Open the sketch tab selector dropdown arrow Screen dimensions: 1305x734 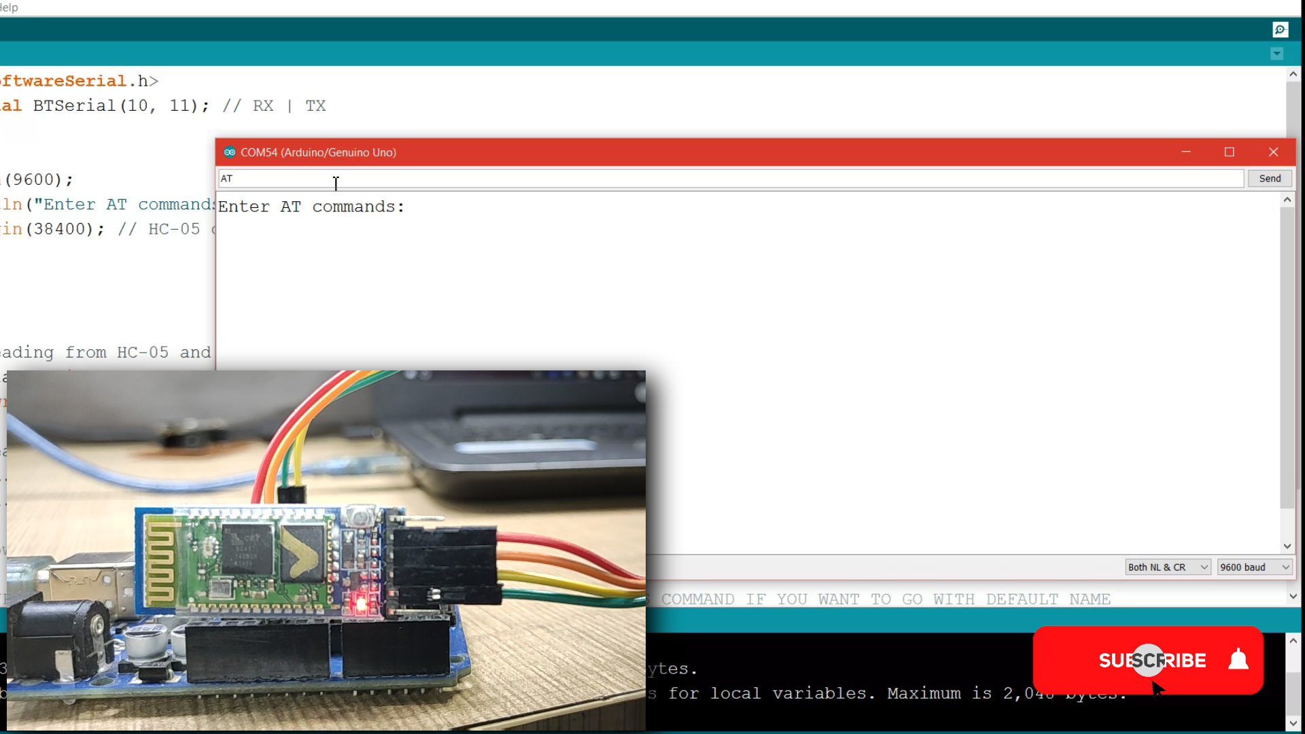tap(1276, 53)
